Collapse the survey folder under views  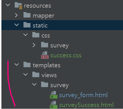34,84
